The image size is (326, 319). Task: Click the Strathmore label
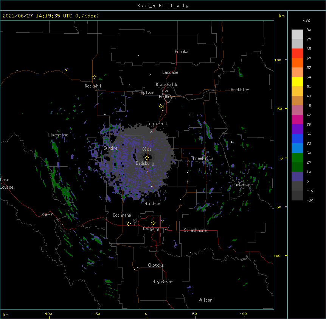coord(195,230)
